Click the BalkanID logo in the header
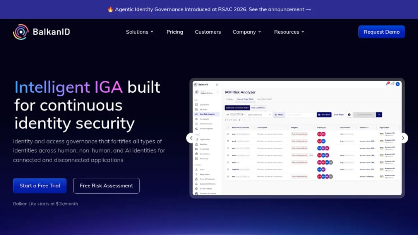Screen dimensions: 418x235 point(41,32)
